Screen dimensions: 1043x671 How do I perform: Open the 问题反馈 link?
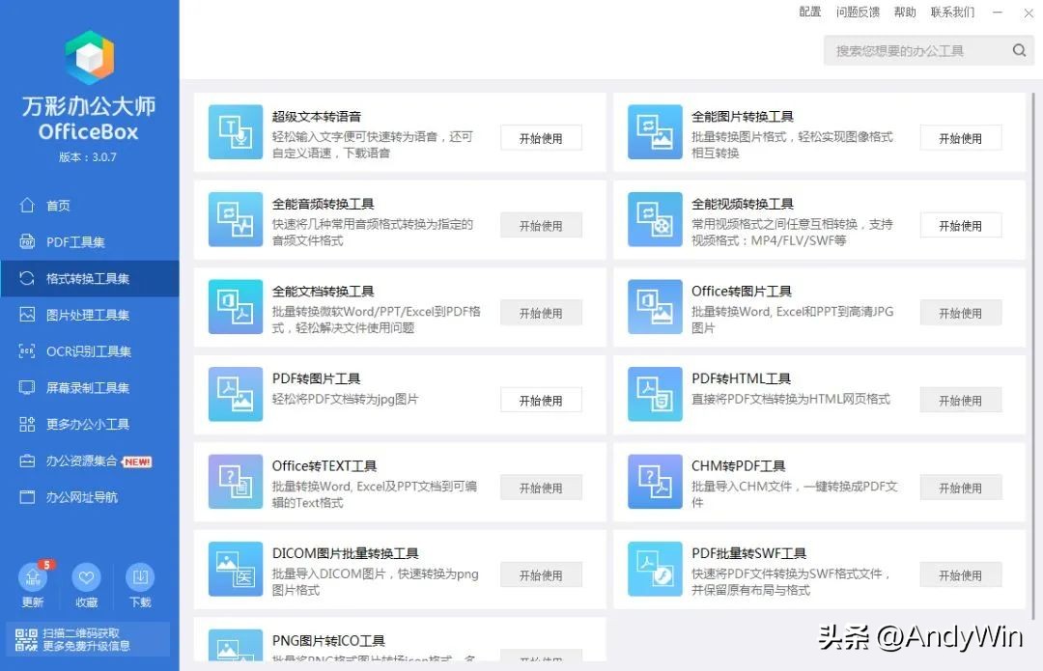pyautogui.click(x=858, y=12)
